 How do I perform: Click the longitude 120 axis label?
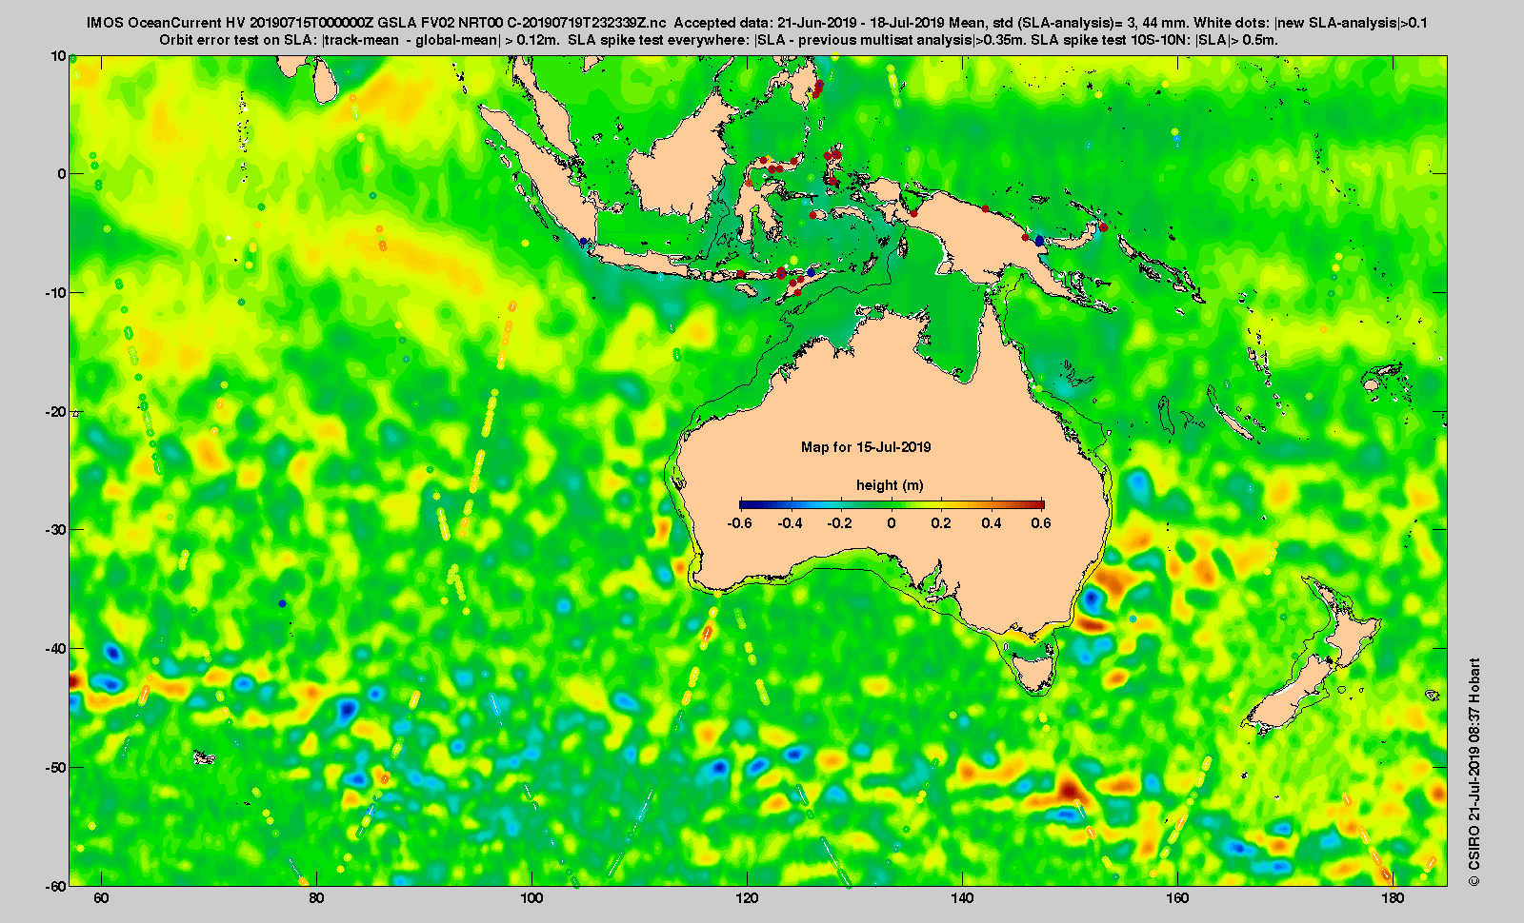(747, 898)
